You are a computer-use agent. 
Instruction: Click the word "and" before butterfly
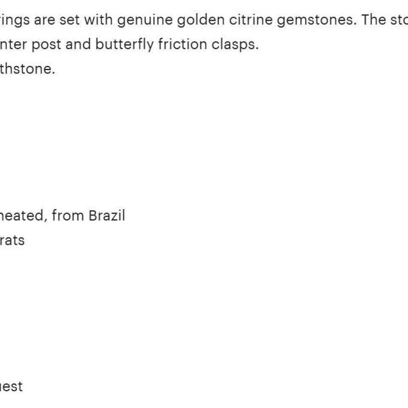click(x=78, y=44)
